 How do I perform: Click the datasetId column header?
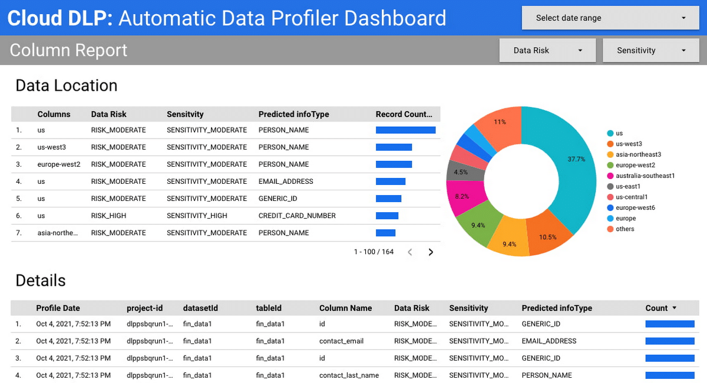click(x=200, y=308)
